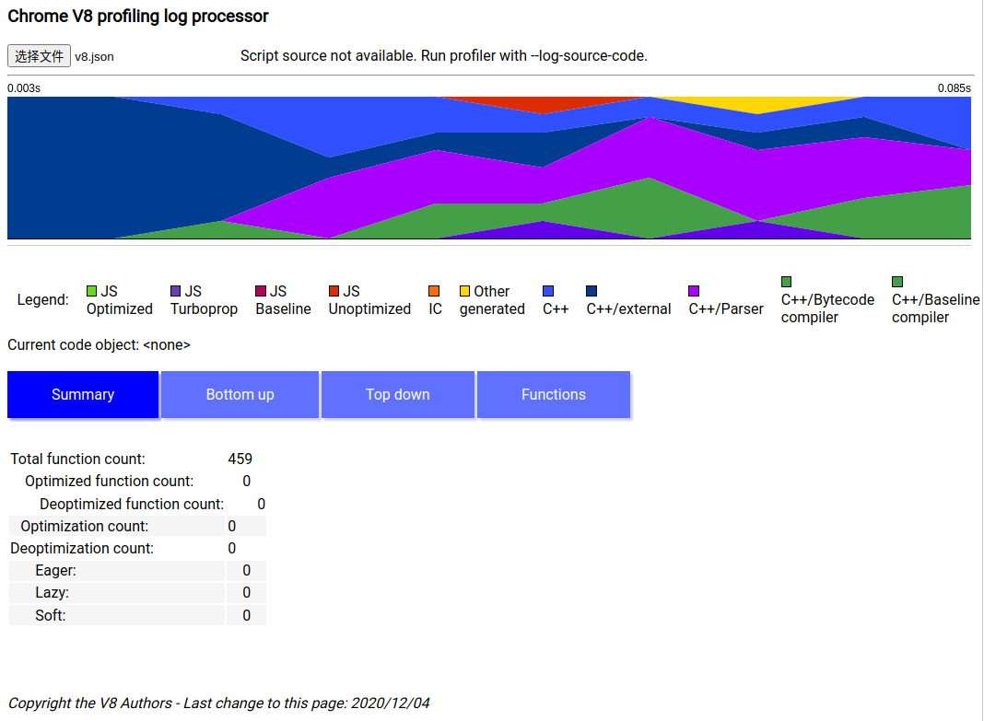Click the C++/external dark blue swatch
Viewport: 984px width, 721px height.
[x=592, y=291]
